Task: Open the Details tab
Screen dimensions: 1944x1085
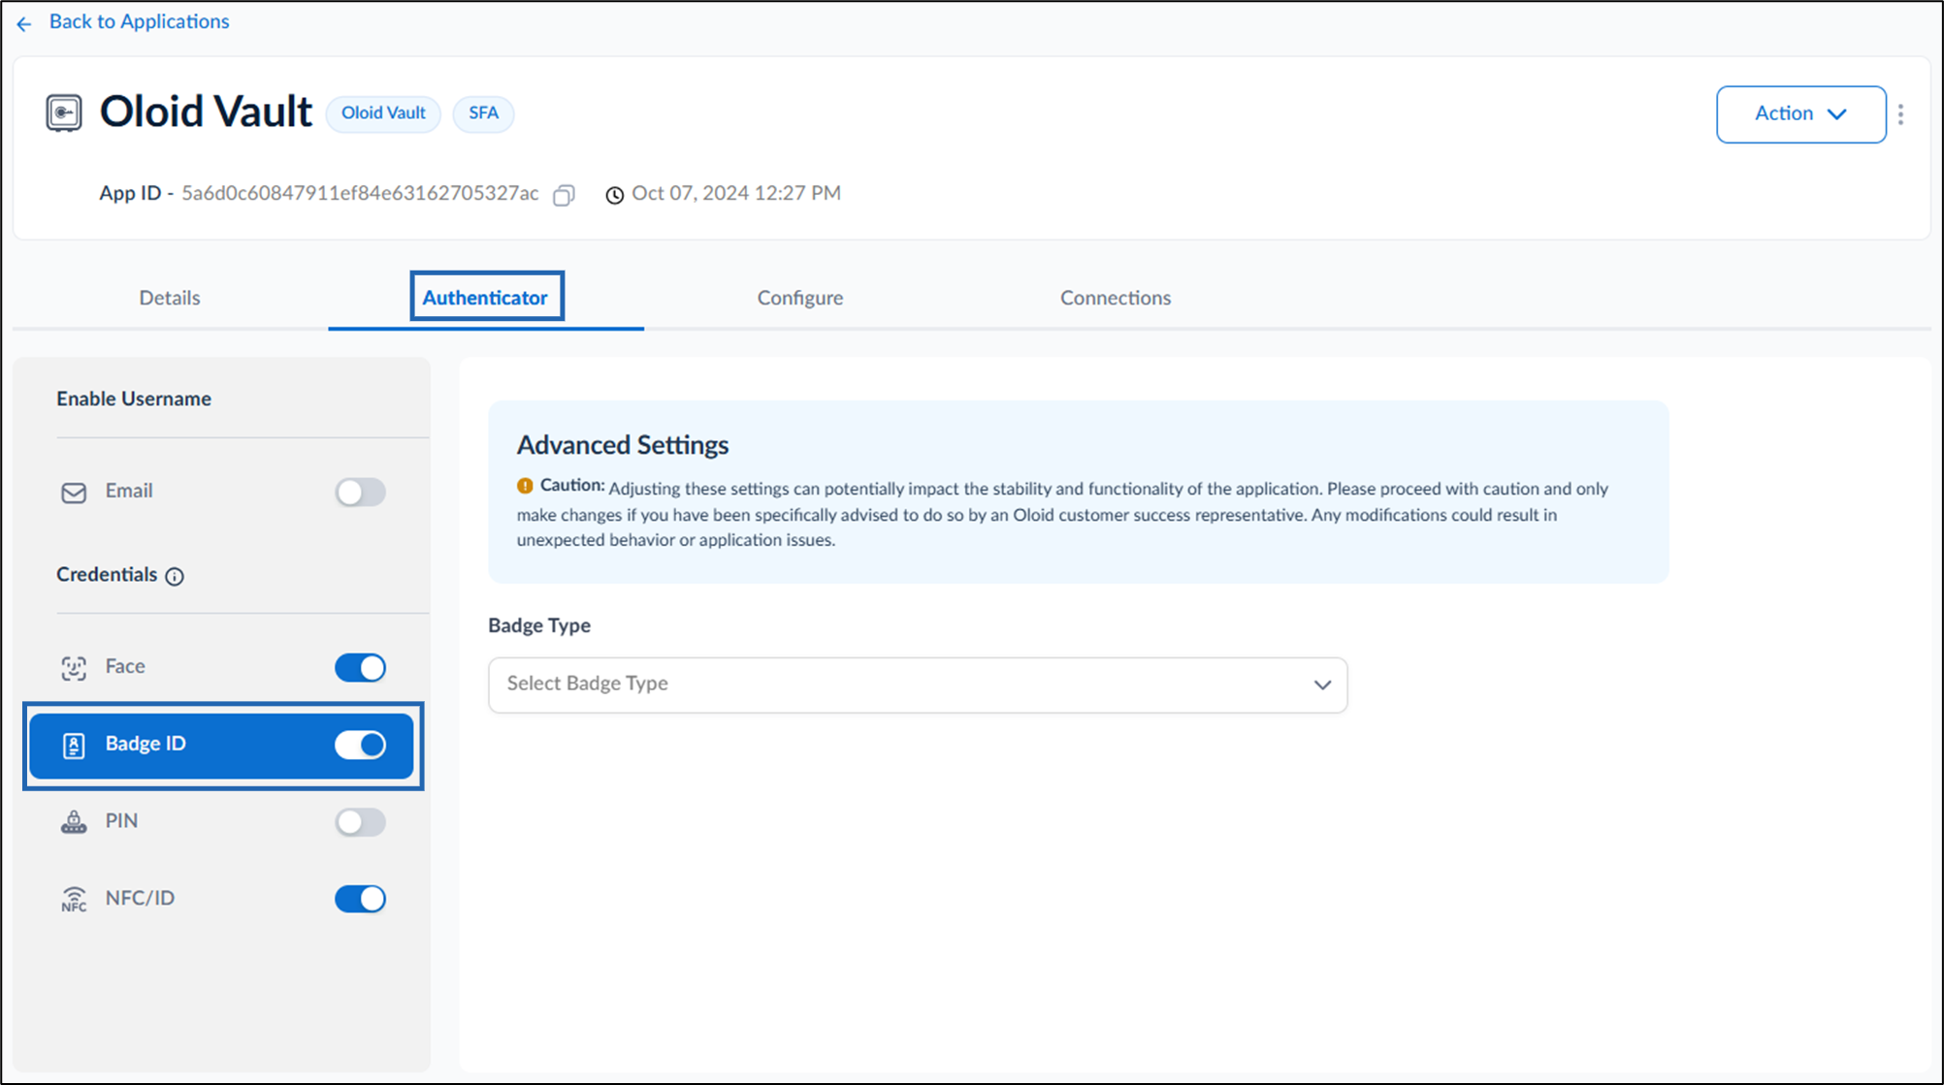Action: 170,298
